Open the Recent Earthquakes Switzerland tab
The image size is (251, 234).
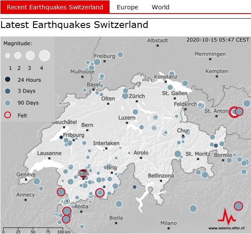pos(55,7)
